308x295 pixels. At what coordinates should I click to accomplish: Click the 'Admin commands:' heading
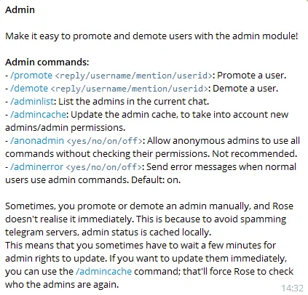click(x=47, y=62)
